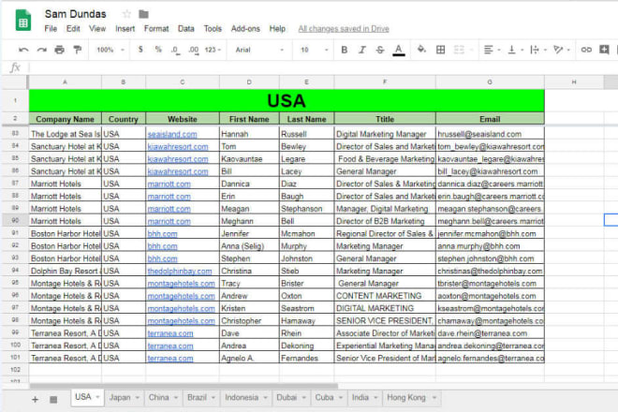
Task: Open the All Sheets list icon
Action: coord(53,400)
